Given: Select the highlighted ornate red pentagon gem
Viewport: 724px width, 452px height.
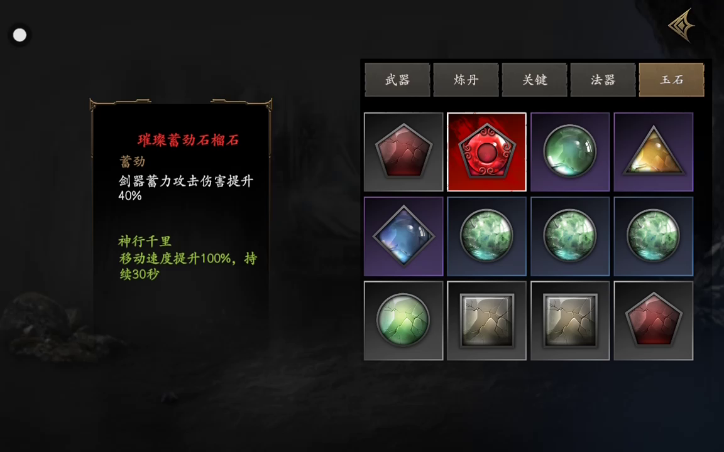Looking at the screenshot, I should [486, 152].
